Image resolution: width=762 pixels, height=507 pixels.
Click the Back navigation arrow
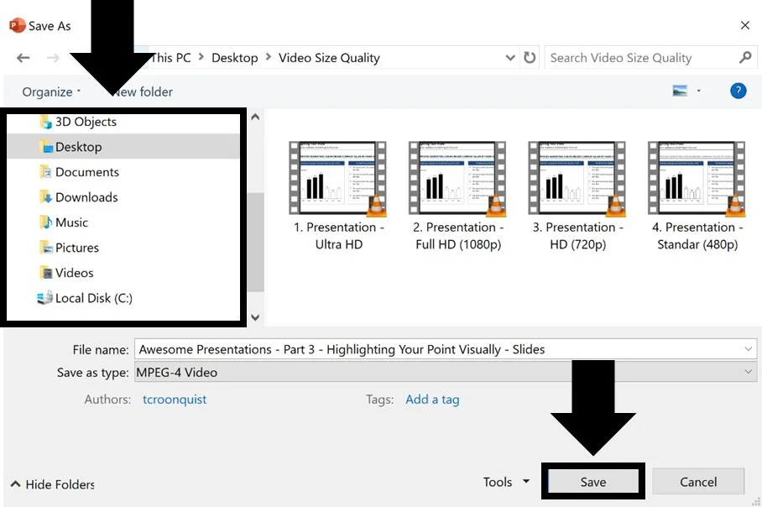(23, 58)
